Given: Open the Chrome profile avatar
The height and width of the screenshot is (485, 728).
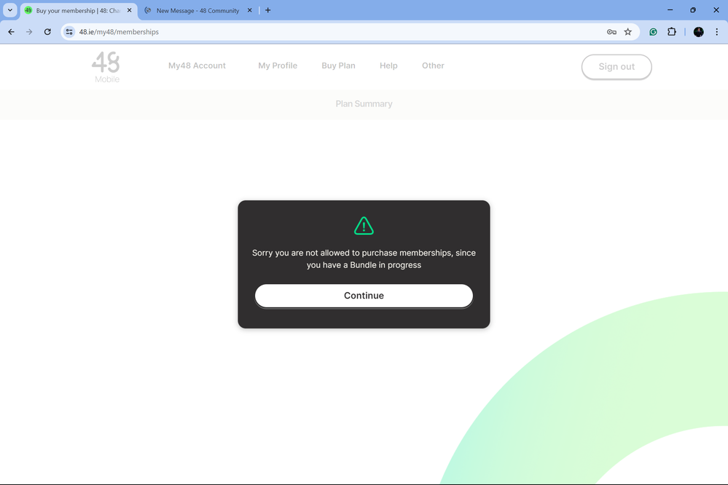Looking at the screenshot, I should coord(697,32).
